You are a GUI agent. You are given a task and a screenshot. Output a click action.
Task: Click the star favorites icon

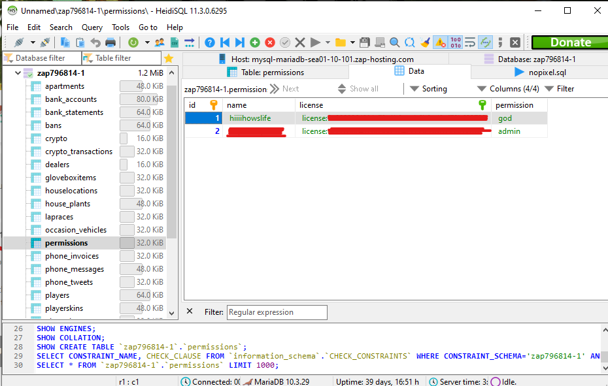coord(169,59)
